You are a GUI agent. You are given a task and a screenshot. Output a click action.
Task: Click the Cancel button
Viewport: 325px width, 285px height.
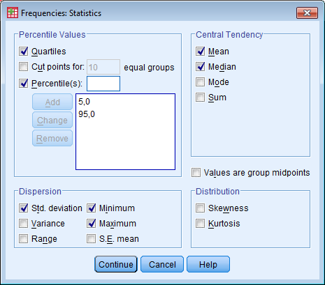162,264
